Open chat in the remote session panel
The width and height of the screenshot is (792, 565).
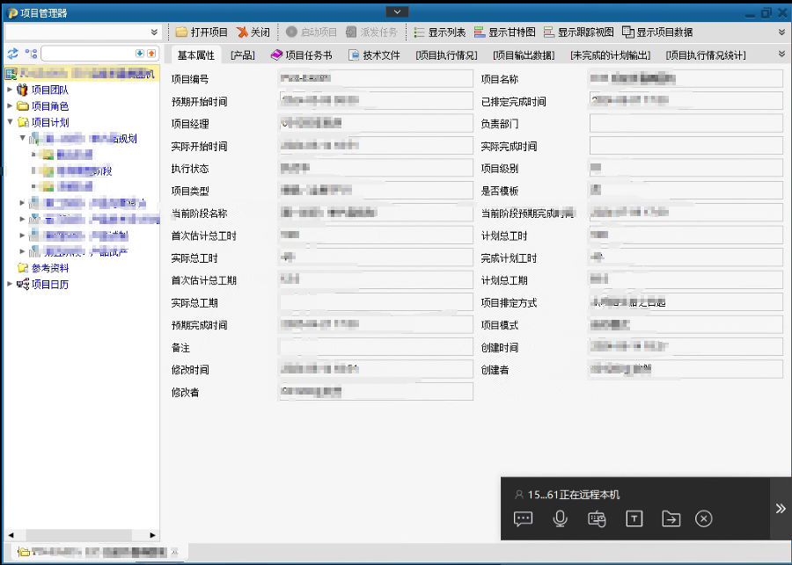[x=524, y=518]
